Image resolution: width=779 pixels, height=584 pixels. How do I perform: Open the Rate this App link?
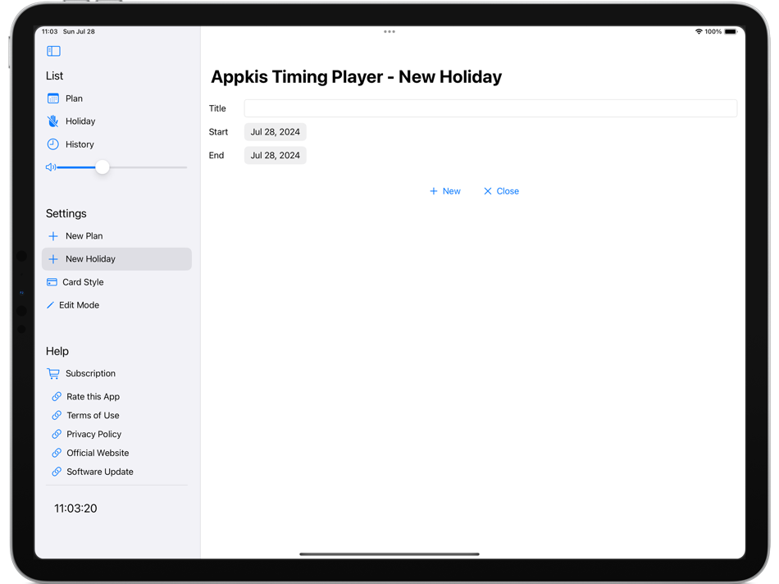tap(93, 397)
